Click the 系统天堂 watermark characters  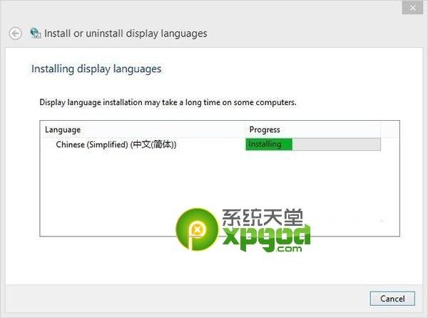[x=263, y=218]
